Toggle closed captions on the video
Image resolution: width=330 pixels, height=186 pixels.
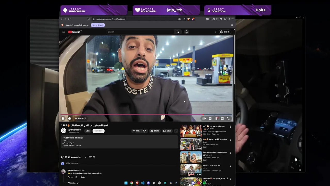click(210, 119)
